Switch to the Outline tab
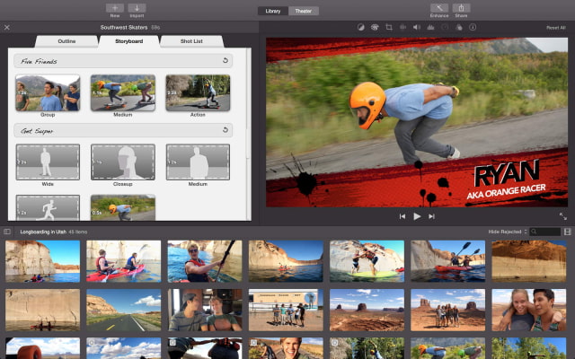575x359 pixels. (67, 40)
